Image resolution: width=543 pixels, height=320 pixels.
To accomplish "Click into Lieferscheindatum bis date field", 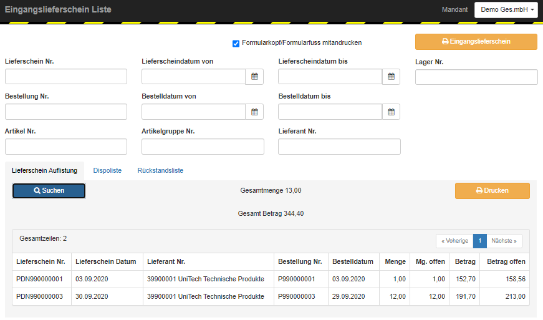I will tap(330, 77).
